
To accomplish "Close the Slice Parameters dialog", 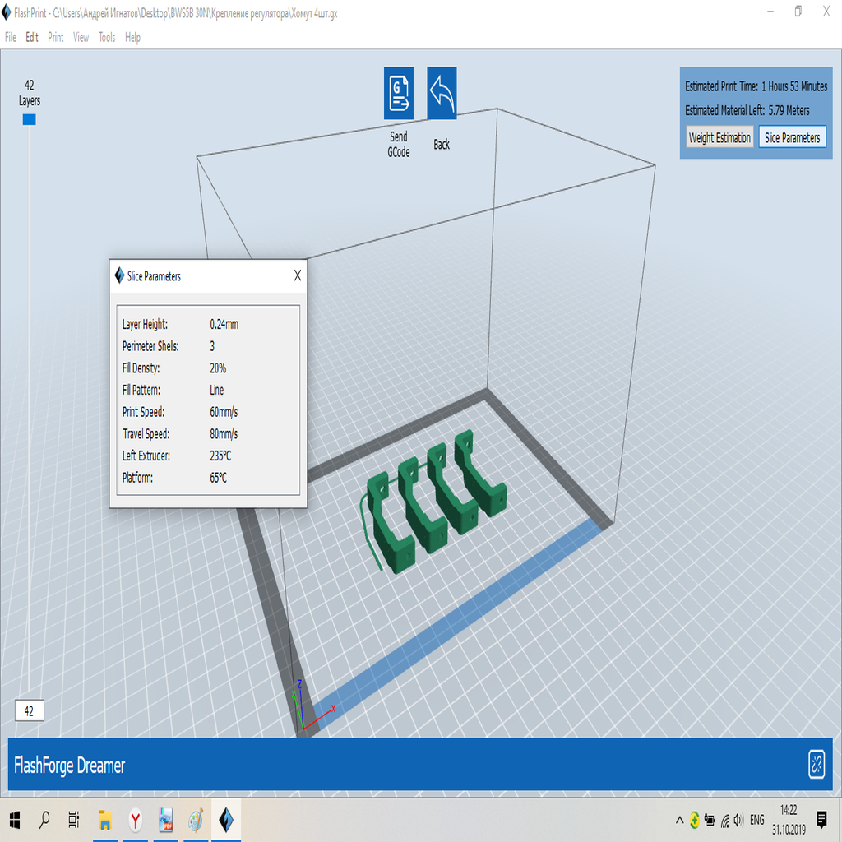I will point(298,275).
